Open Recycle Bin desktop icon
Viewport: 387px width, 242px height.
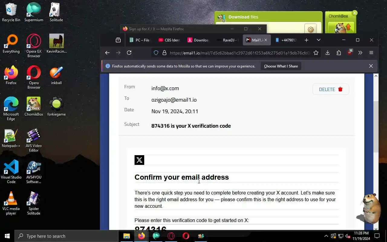(x=11, y=13)
